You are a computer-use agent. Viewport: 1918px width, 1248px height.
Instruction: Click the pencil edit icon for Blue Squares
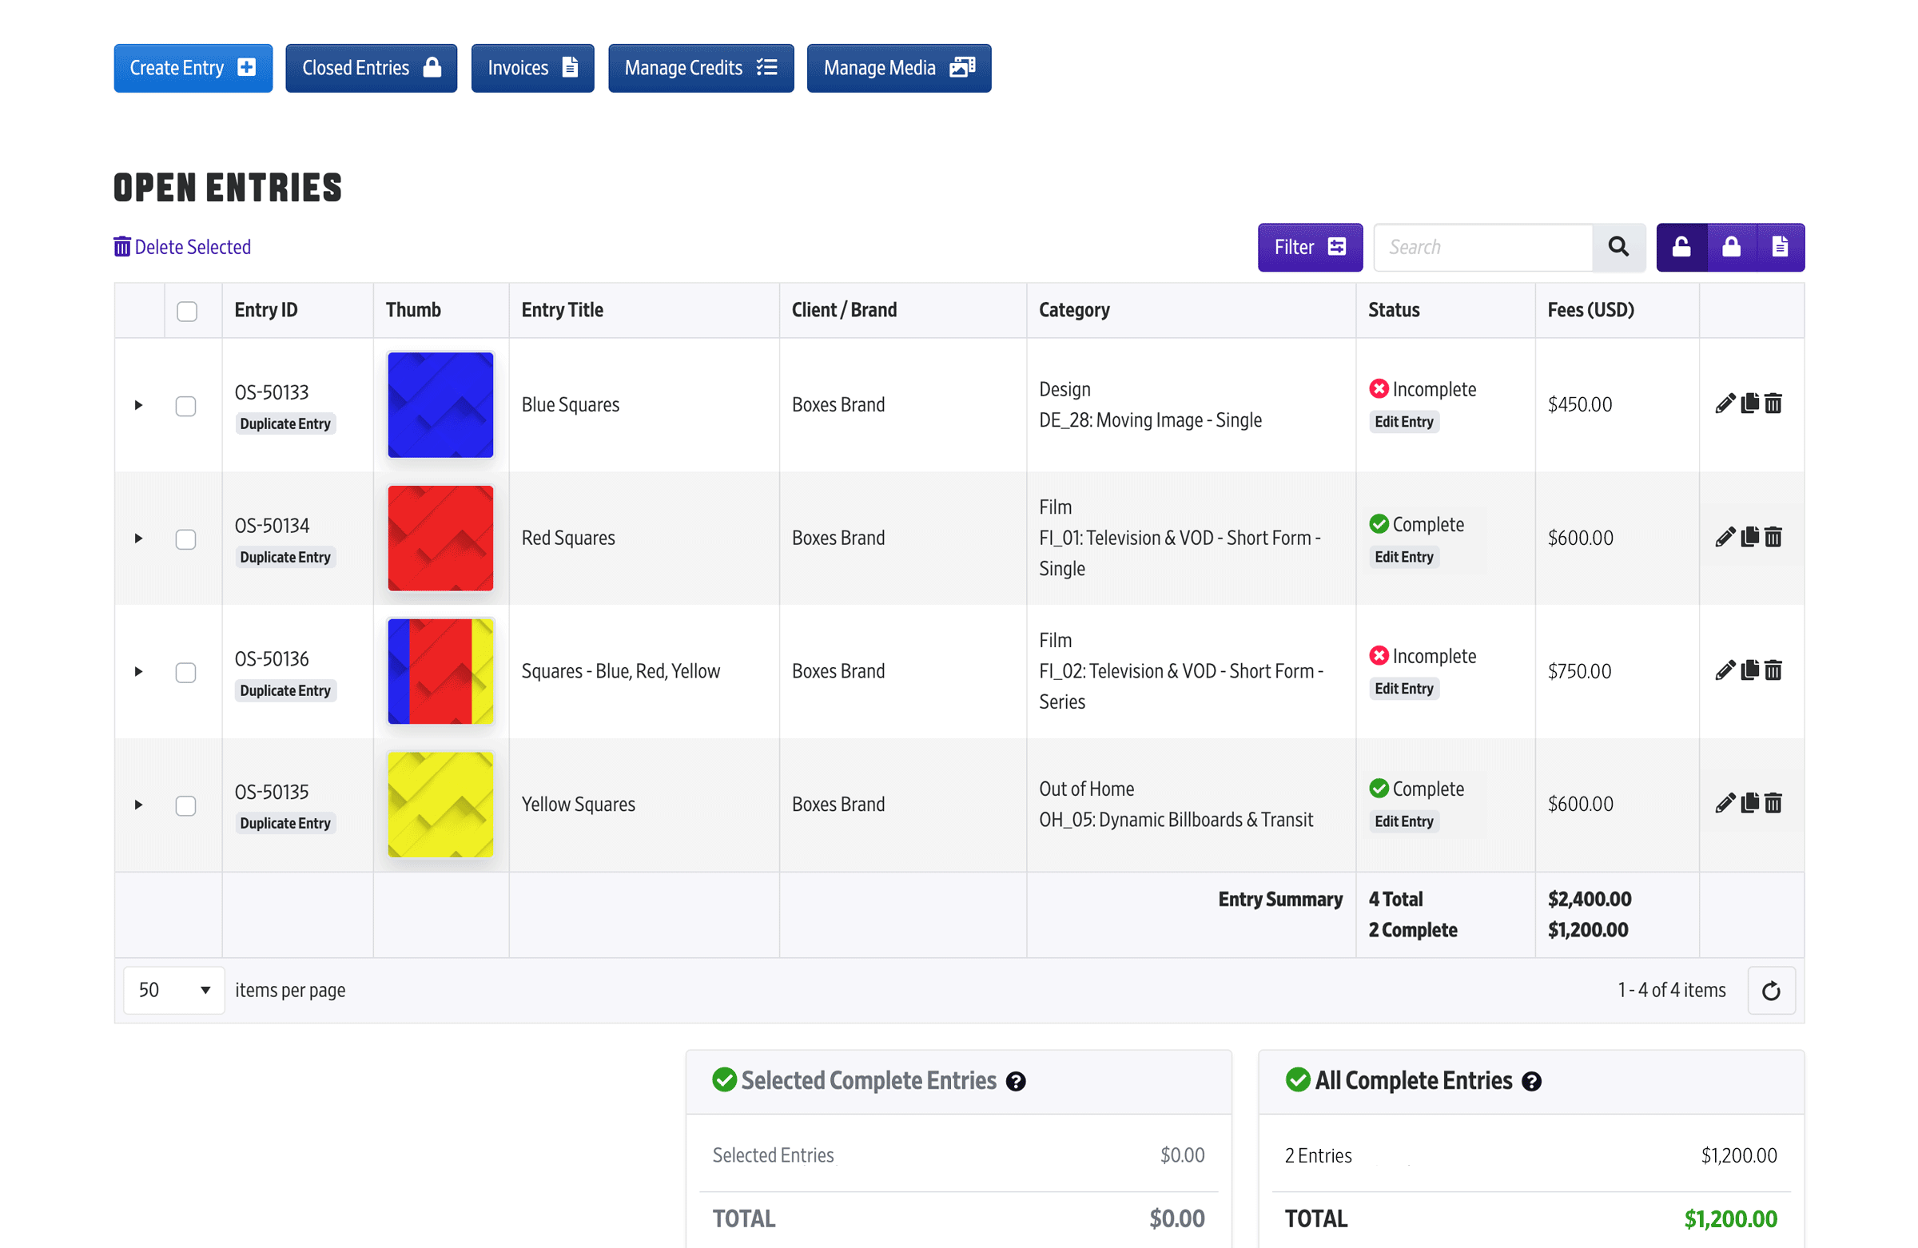1725,403
